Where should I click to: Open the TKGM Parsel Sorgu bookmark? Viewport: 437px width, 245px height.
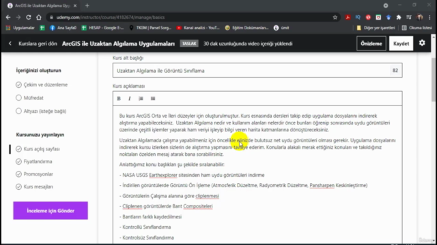[x=150, y=28]
